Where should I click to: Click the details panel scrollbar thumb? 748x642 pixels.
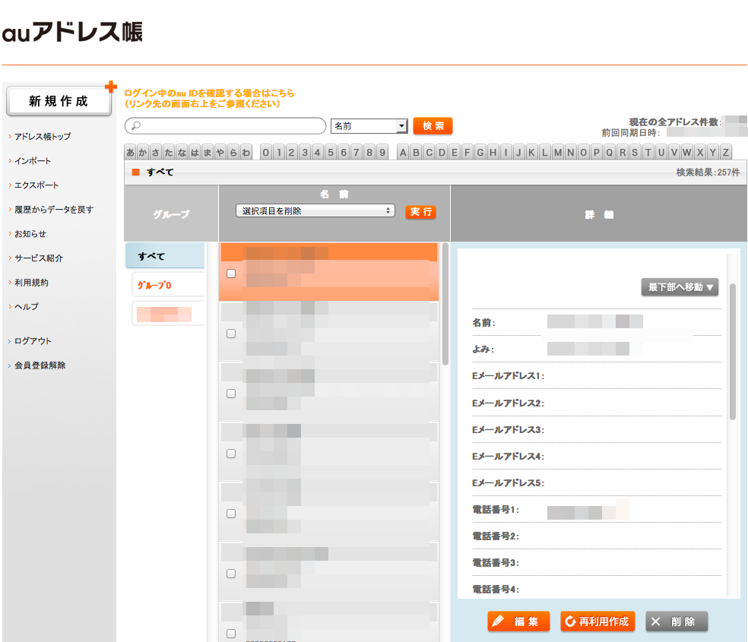pyautogui.click(x=733, y=352)
